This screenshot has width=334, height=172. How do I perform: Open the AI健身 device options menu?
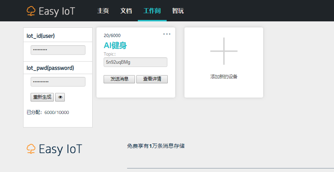point(167,34)
